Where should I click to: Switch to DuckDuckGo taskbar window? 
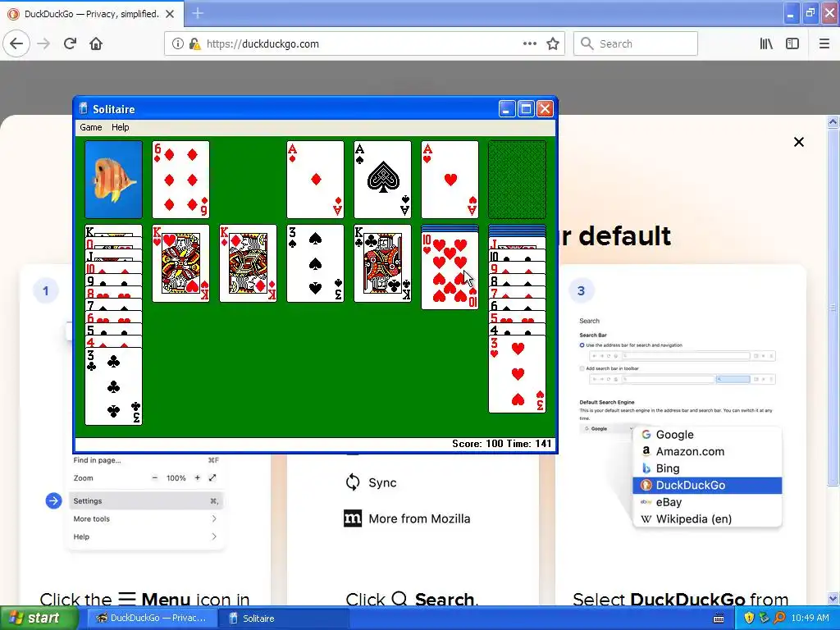(152, 619)
